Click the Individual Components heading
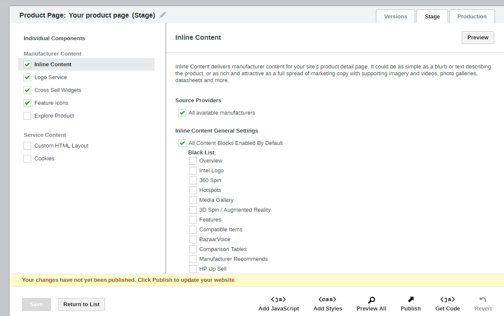The height and width of the screenshot is (316, 504). pyautogui.click(x=54, y=38)
